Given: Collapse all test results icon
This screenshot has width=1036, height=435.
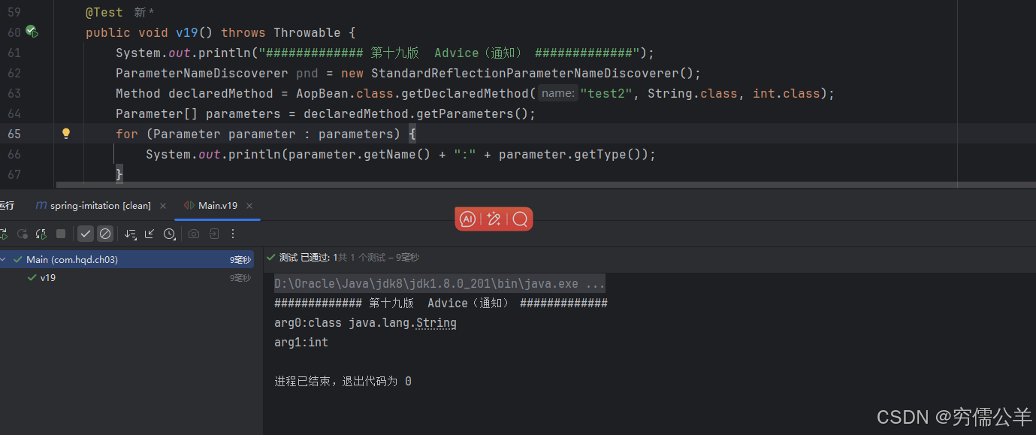Looking at the screenshot, I should pos(150,234).
